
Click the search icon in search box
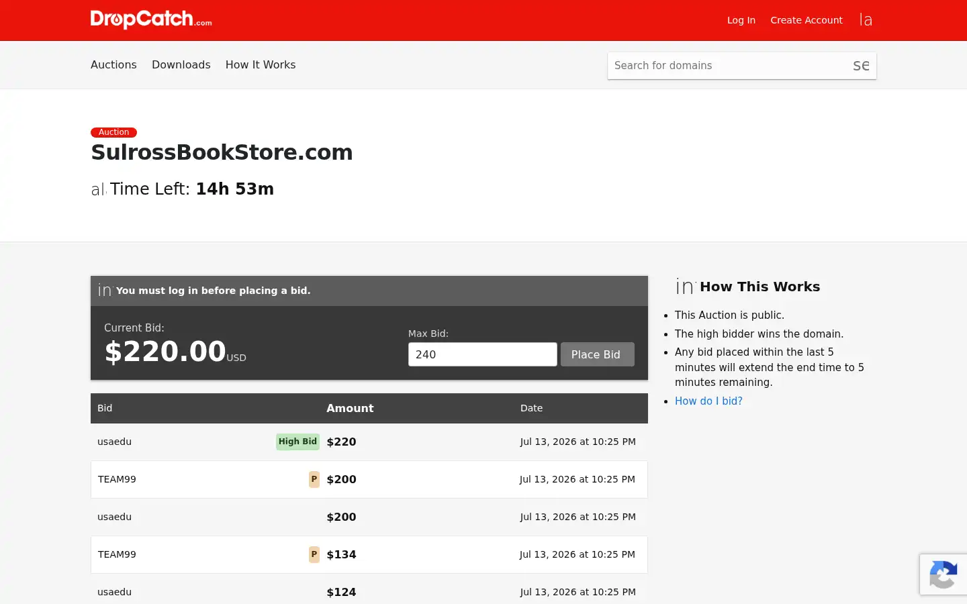tap(861, 66)
